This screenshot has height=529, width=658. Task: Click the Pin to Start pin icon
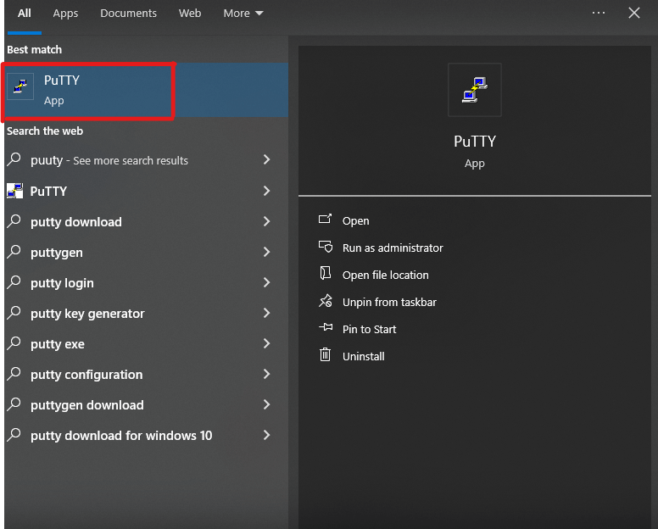tap(326, 327)
